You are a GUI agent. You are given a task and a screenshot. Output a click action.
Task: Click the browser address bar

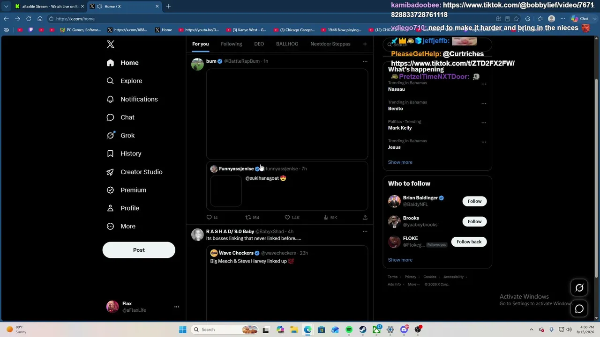[x=272, y=19]
